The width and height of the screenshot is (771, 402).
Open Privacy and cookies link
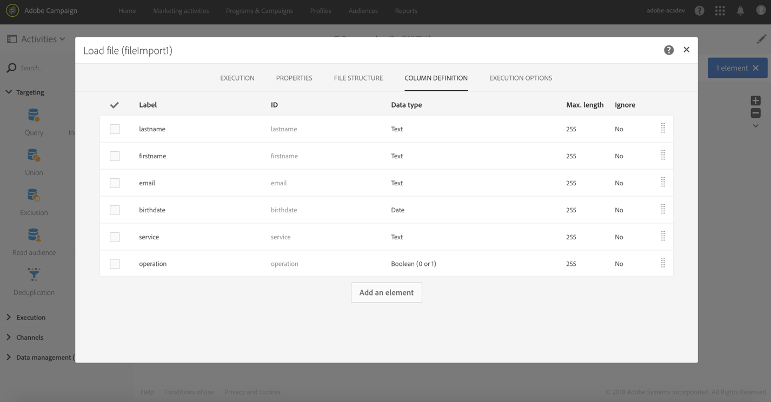pyautogui.click(x=252, y=392)
